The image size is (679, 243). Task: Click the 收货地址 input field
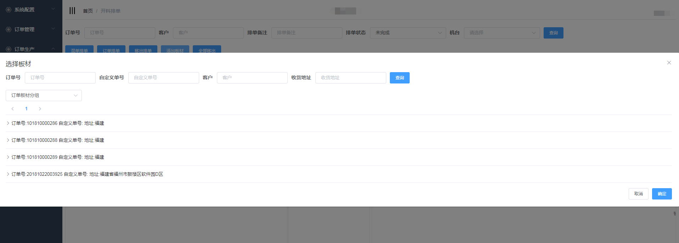click(x=350, y=78)
